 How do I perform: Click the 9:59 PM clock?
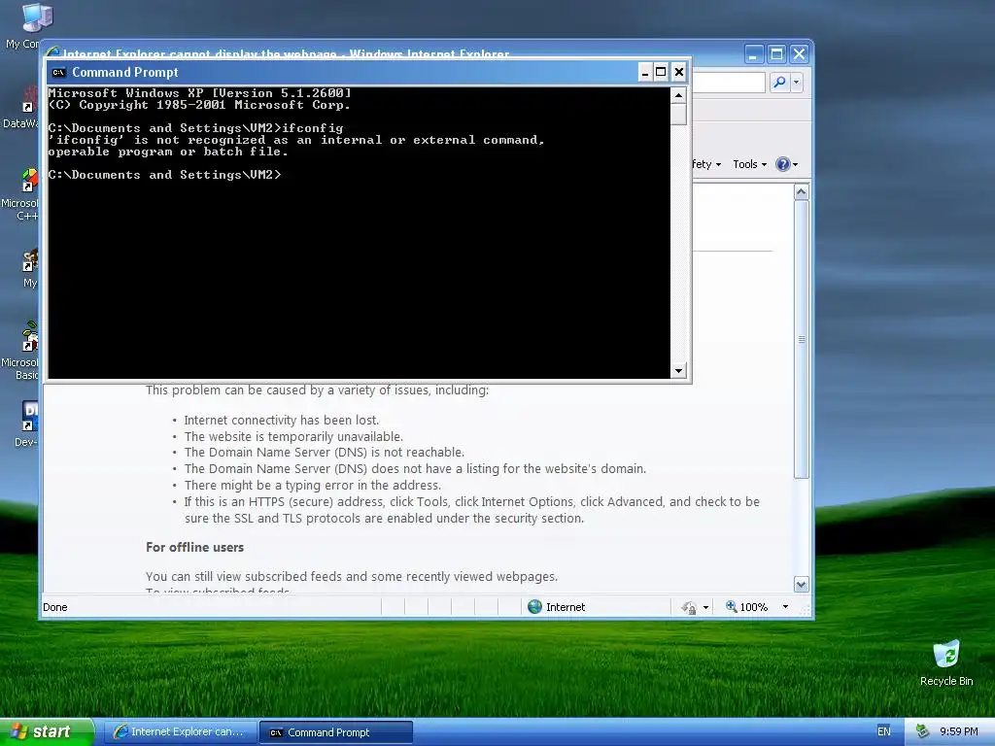pyautogui.click(x=959, y=731)
